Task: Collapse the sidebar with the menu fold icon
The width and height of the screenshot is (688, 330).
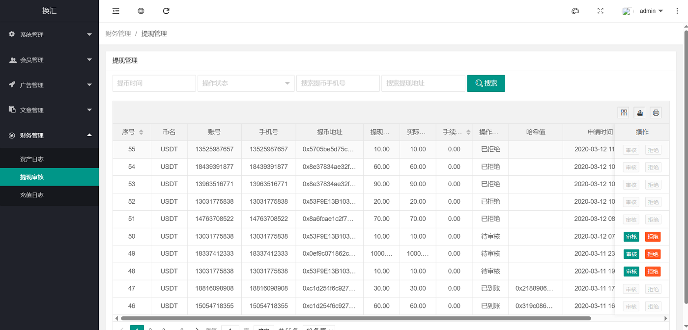Action: (x=115, y=11)
